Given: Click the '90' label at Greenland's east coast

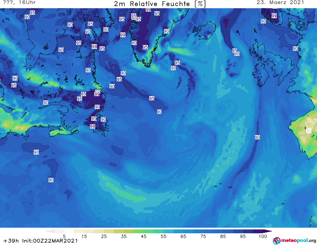Looking at the screenshot, I should (166, 31).
